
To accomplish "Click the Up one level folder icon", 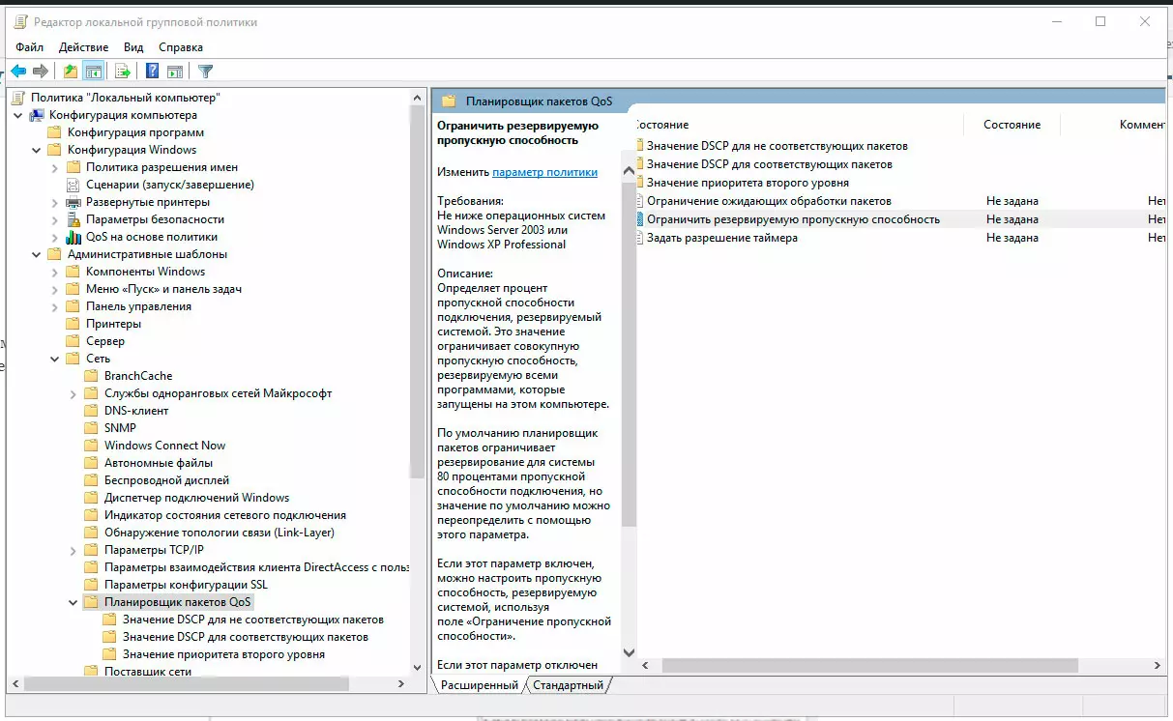I will click(x=70, y=71).
